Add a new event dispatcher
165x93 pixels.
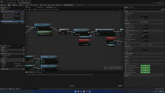(24, 69)
